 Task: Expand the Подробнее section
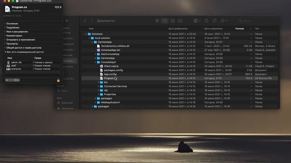[5, 28]
